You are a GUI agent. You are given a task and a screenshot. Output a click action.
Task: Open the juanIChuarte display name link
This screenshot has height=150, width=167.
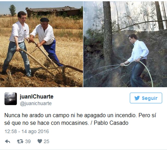coord(37,96)
